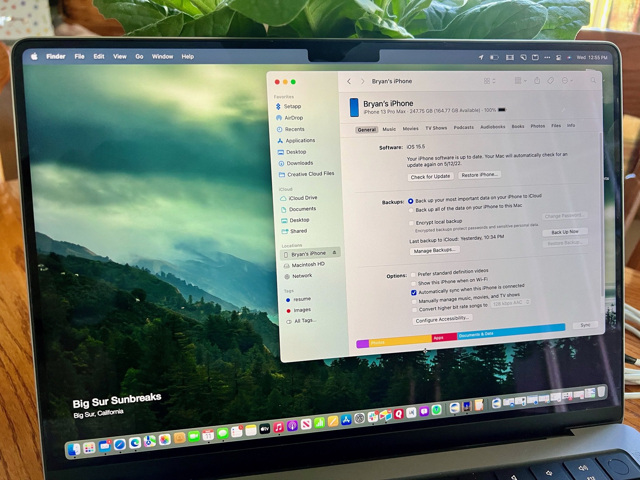
Task: Open the back navigation arrow in Finder
Action: coord(350,81)
